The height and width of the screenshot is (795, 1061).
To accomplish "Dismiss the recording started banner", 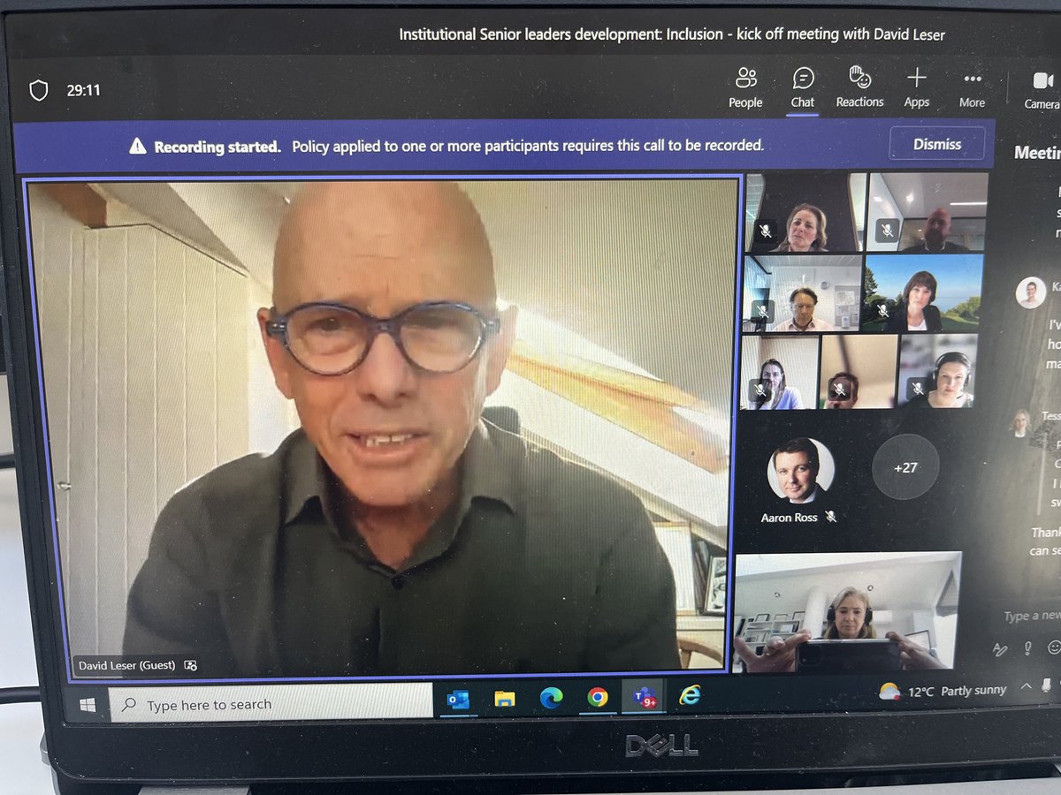I will point(936,144).
